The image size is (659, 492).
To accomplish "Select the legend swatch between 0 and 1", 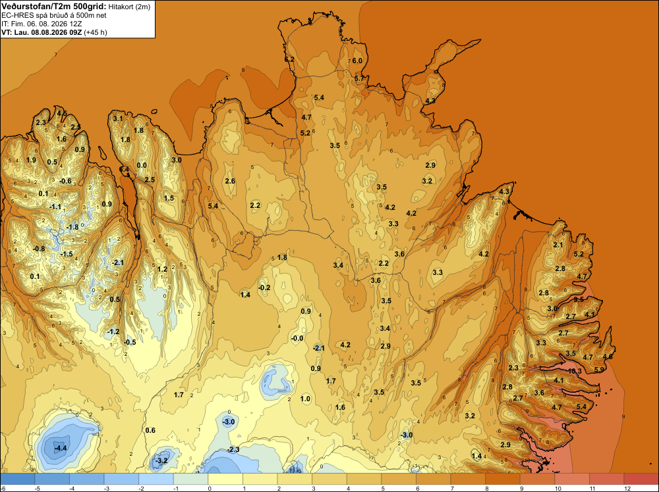I will pos(225,479).
